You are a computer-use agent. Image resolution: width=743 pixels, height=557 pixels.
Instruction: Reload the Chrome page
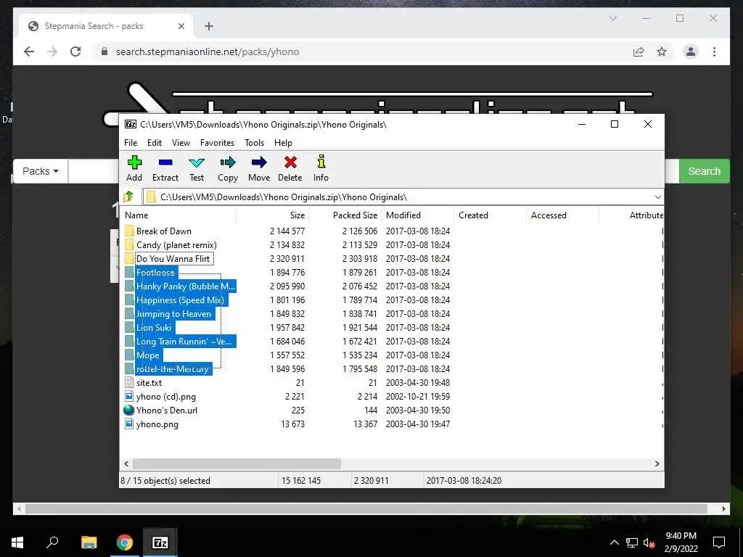click(75, 51)
